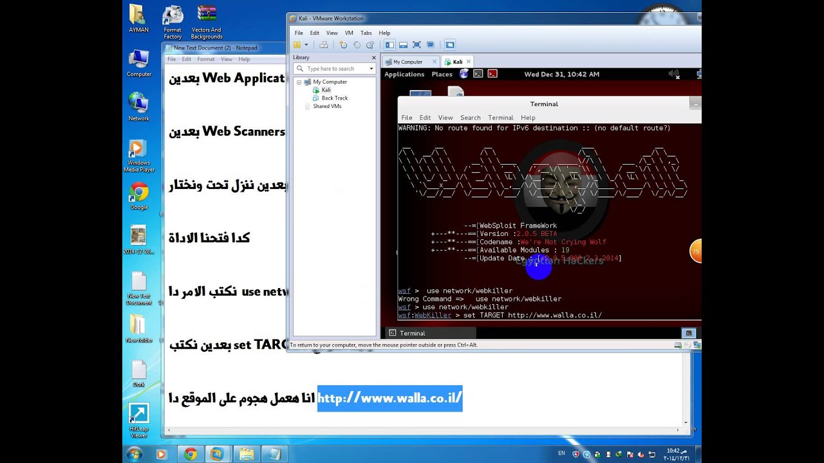Image resolution: width=824 pixels, height=463 pixels.
Task: Open Terminal File menu in Kali
Action: coord(407,118)
